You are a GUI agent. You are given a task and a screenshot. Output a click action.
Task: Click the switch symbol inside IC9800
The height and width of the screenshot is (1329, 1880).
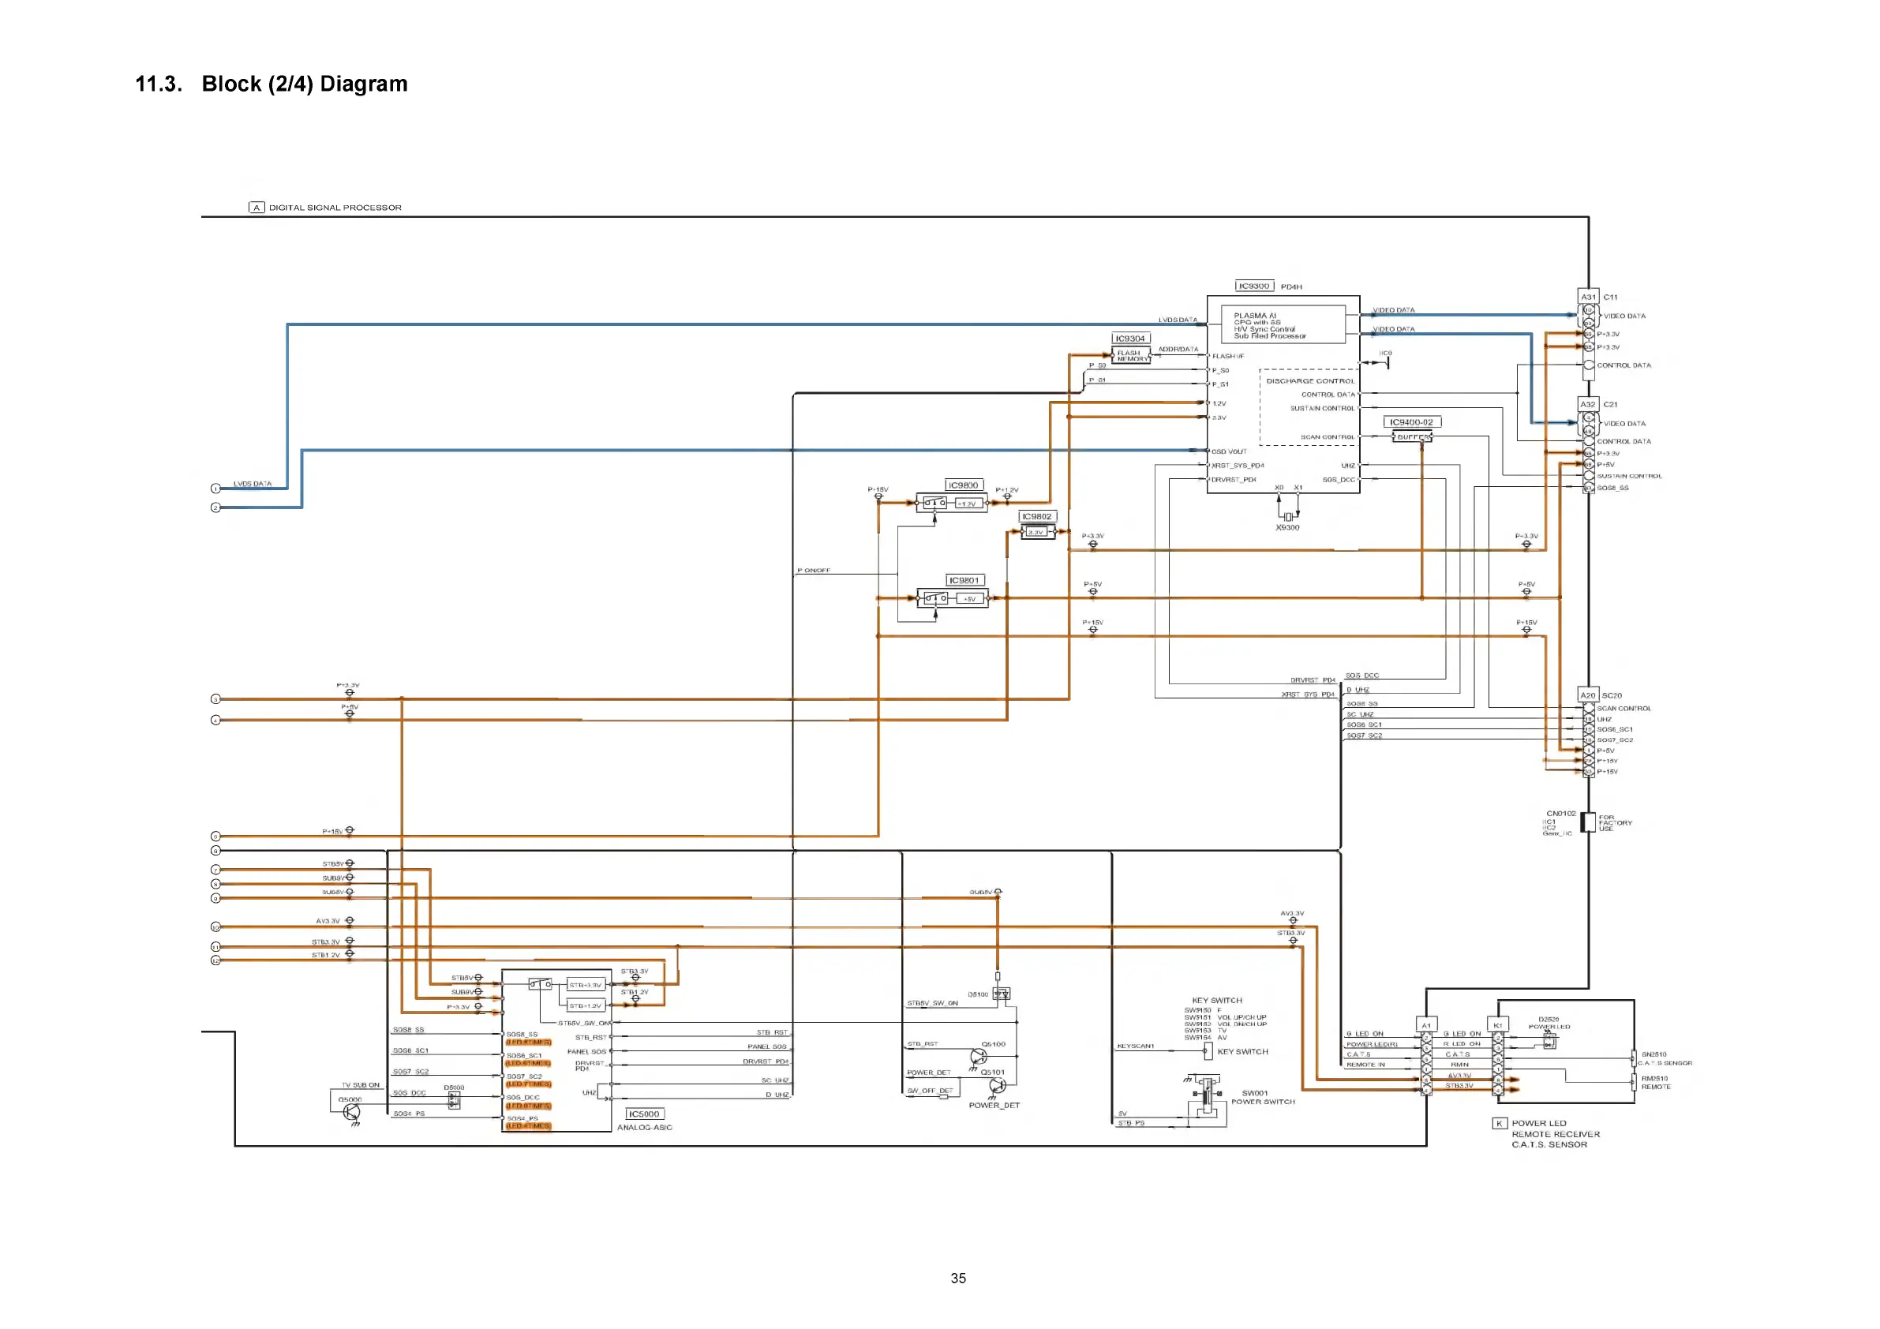click(x=934, y=504)
